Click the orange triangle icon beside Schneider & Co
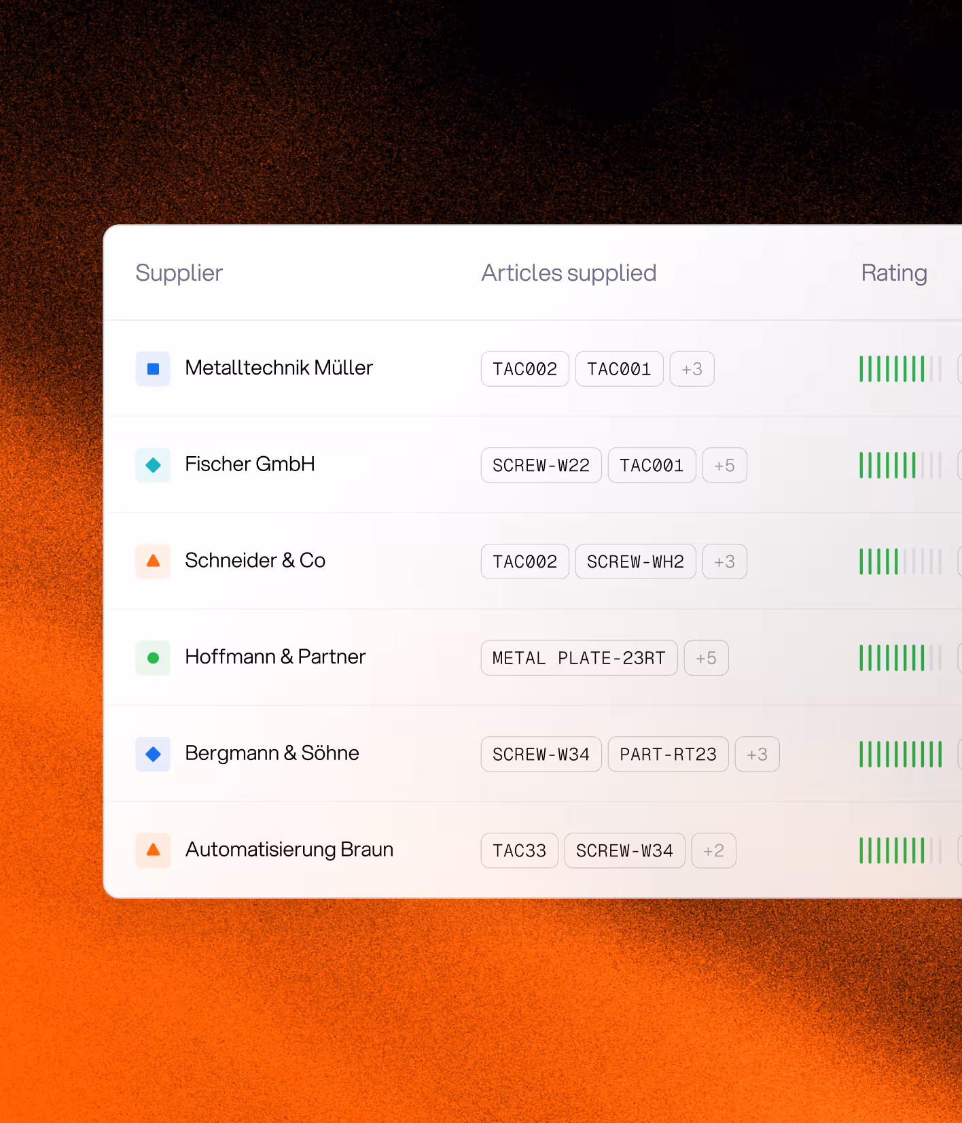The width and height of the screenshot is (962, 1123). point(153,561)
